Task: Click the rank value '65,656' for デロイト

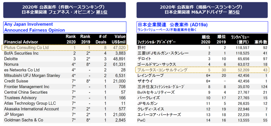Action: pyautogui.click(x=244, y=59)
